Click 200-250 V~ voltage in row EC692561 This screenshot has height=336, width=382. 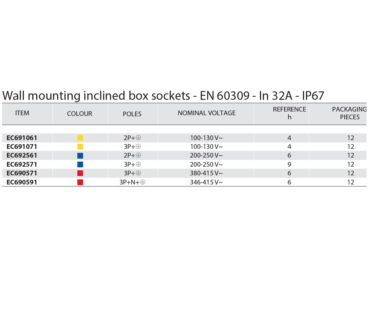tap(206, 155)
